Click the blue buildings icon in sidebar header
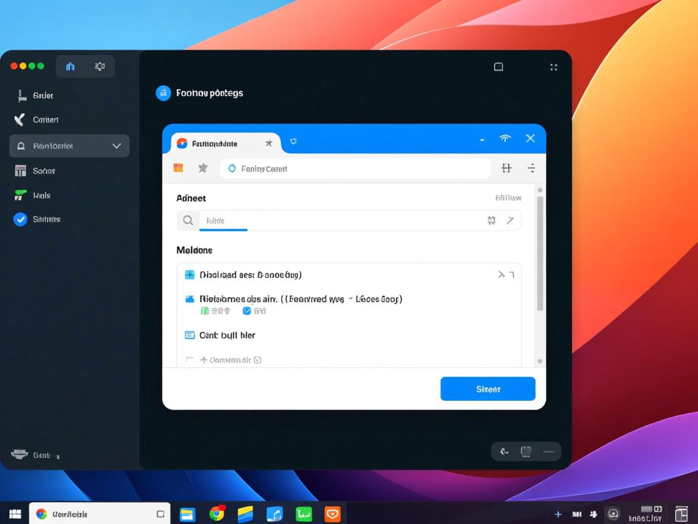Screen dimensions: 698x524 pyautogui.click(x=70, y=67)
